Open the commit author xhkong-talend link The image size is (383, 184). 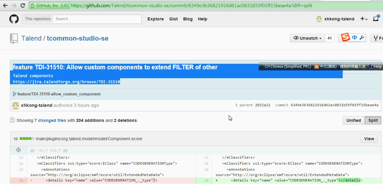click(36, 105)
